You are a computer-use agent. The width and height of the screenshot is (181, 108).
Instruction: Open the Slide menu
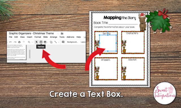[x=46, y=37]
